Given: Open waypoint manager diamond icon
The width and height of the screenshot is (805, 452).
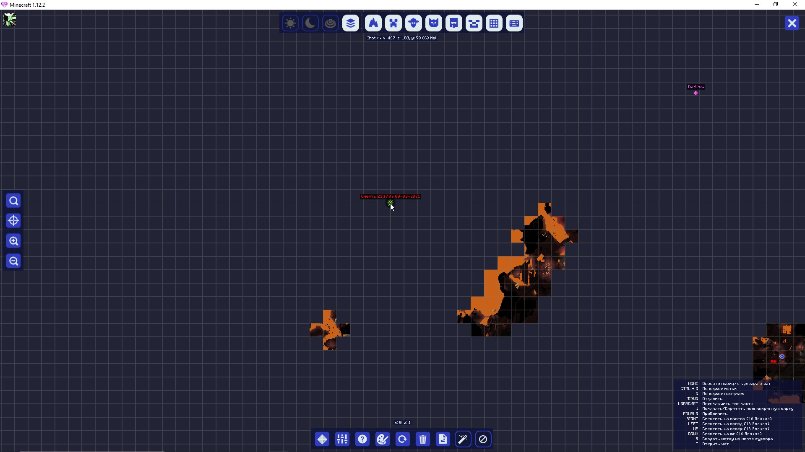Looking at the screenshot, I should click(x=322, y=439).
